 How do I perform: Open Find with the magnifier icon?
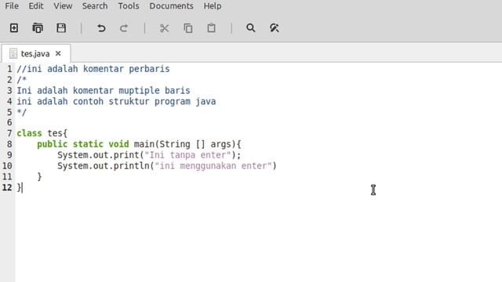click(x=251, y=28)
